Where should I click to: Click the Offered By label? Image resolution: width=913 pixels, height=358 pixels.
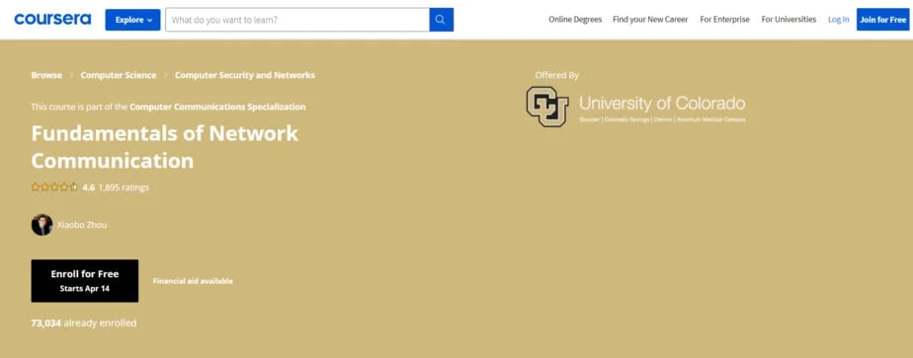coord(556,75)
